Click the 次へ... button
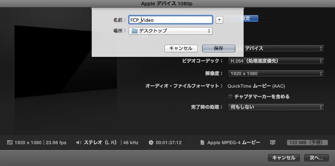The width and height of the screenshot is (335, 166). click(316, 158)
